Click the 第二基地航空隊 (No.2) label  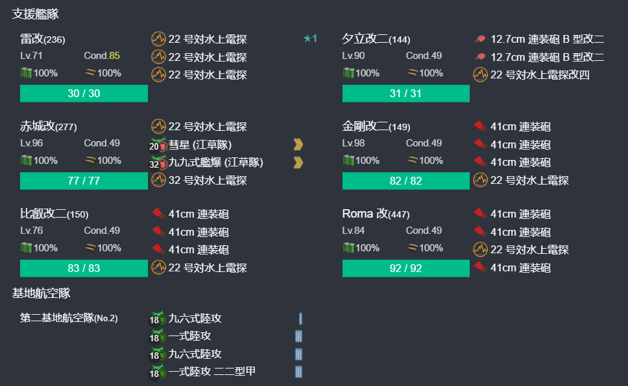[69, 318]
